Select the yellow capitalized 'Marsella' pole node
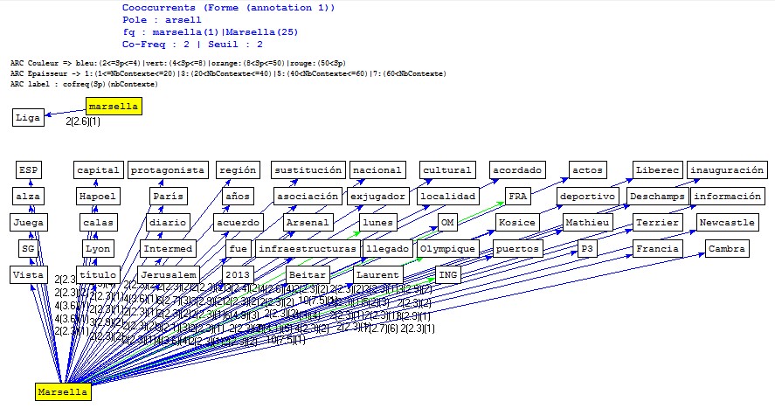 pos(63,391)
